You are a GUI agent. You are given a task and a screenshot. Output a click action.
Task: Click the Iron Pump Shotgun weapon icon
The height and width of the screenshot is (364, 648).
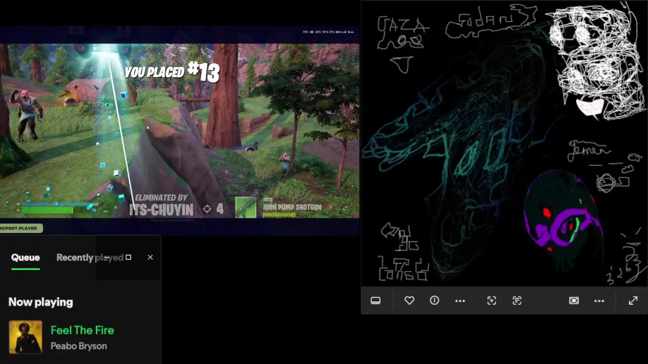coord(246,207)
